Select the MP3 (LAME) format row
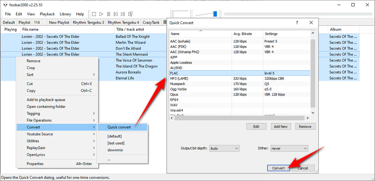Viewport: 375px width, 181px height. click(x=239, y=79)
